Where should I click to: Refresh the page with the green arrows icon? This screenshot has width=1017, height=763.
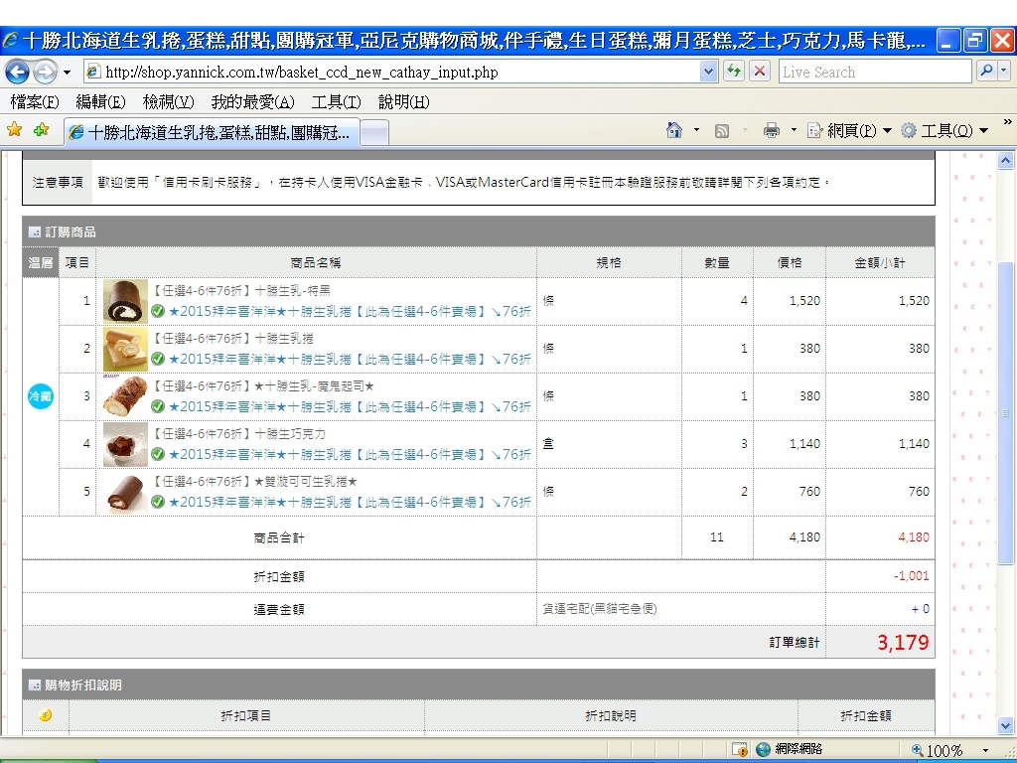tap(734, 72)
